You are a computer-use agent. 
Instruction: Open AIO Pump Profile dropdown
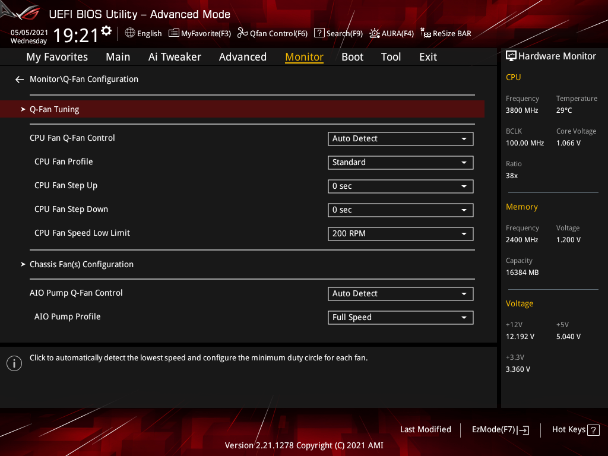[x=401, y=318]
